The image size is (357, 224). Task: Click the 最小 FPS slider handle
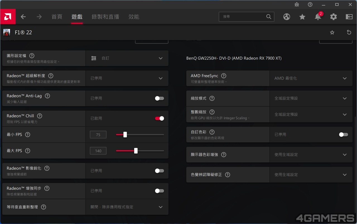coord(125,135)
